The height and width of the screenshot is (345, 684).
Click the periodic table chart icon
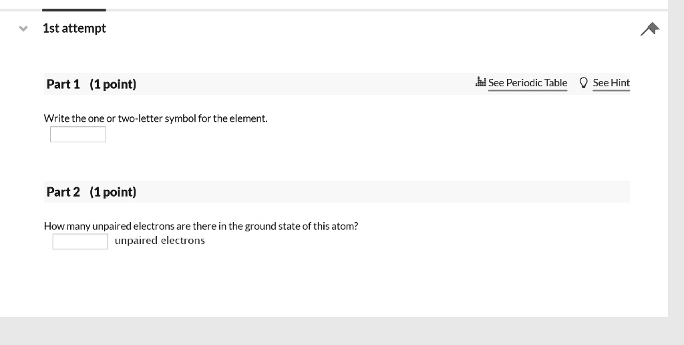coord(481,82)
